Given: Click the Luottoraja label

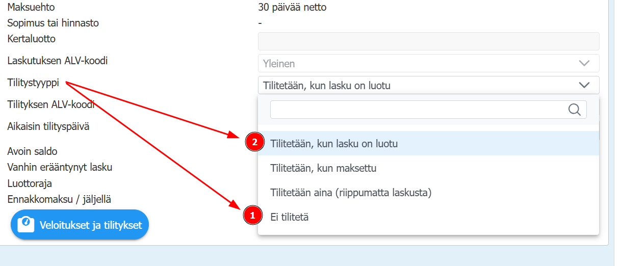Looking at the screenshot, I should click(30, 183).
